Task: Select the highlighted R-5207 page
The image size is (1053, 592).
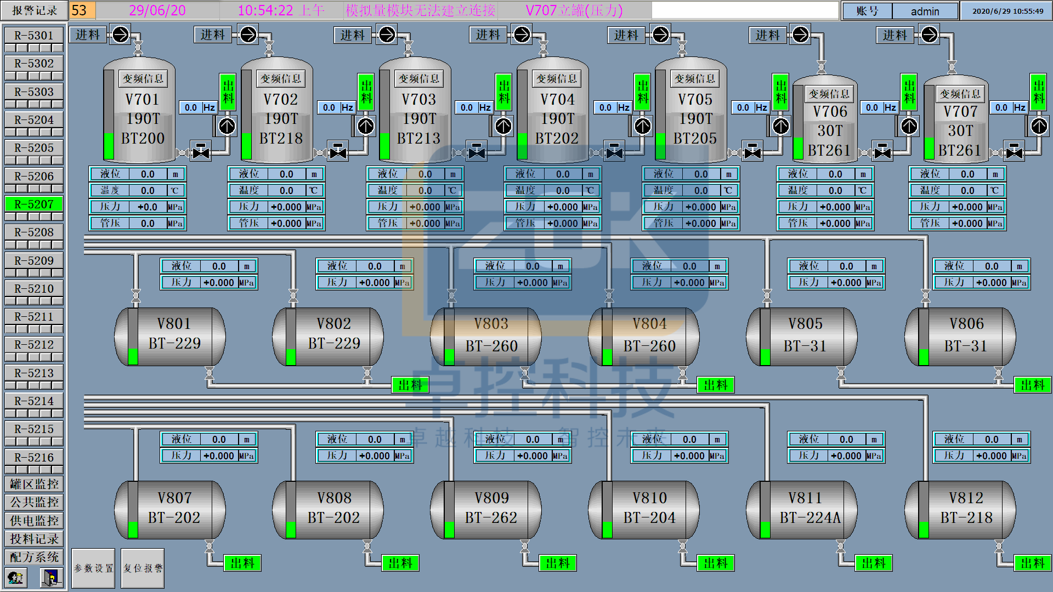Action: tap(34, 204)
